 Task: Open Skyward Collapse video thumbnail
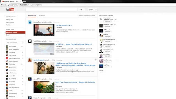(x=44, y=87)
